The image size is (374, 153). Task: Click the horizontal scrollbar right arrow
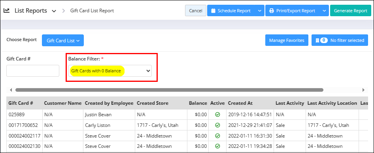[363, 90]
